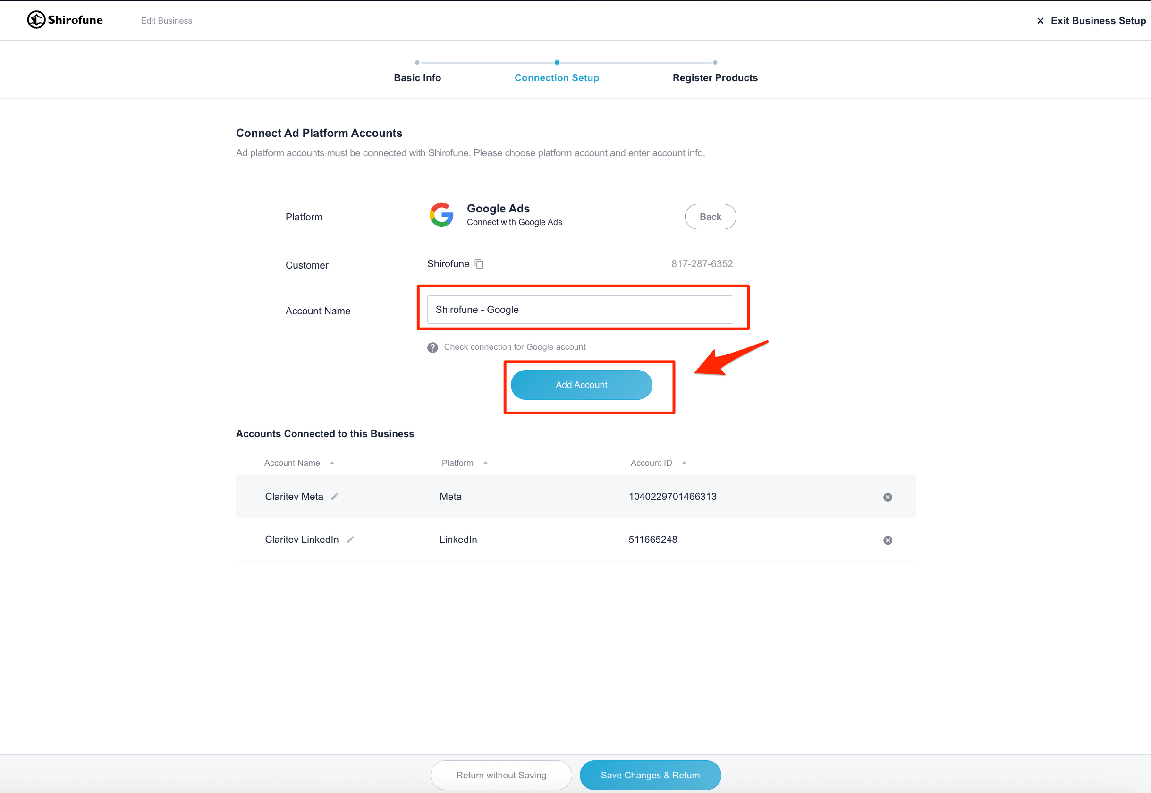Click the Shirofune logo
Screen dimensions: 1151x793
(65, 20)
